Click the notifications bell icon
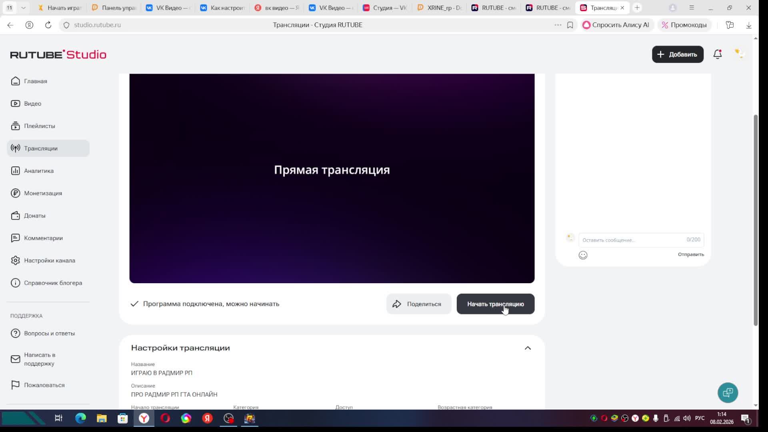This screenshot has height=432, width=768. pos(718,54)
